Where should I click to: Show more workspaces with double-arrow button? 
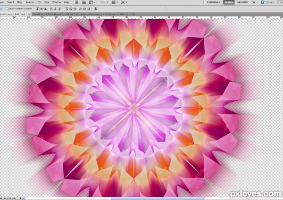[254, 2]
